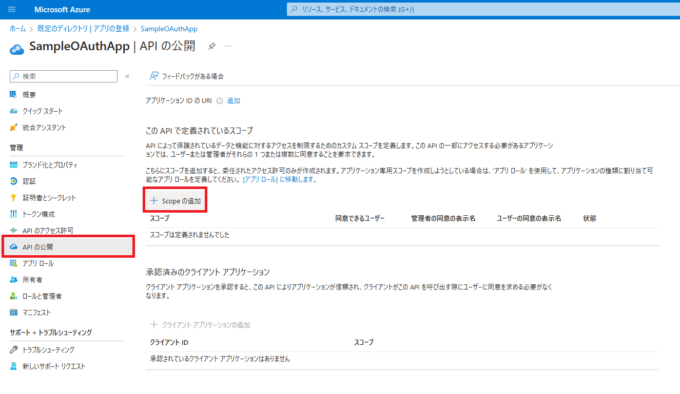Click スコープは定義されませんでした row
This screenshot has height=394, width=680.
click(402, 235)
